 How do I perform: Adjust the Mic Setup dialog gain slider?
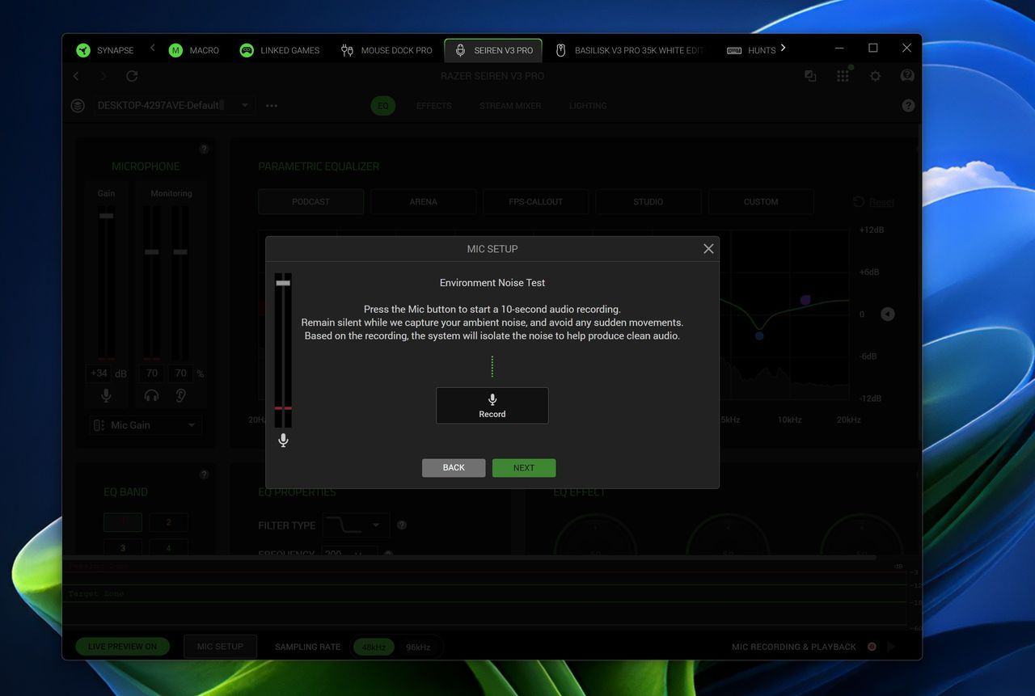click(283, 283)
